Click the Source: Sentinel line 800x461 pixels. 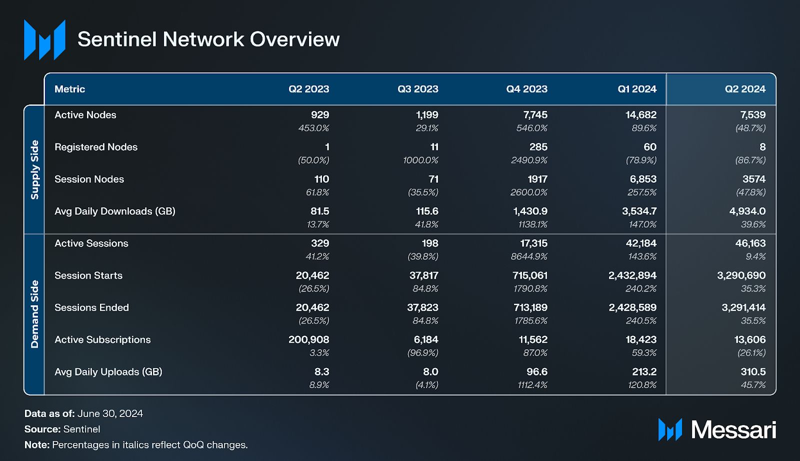coord(62,429)
